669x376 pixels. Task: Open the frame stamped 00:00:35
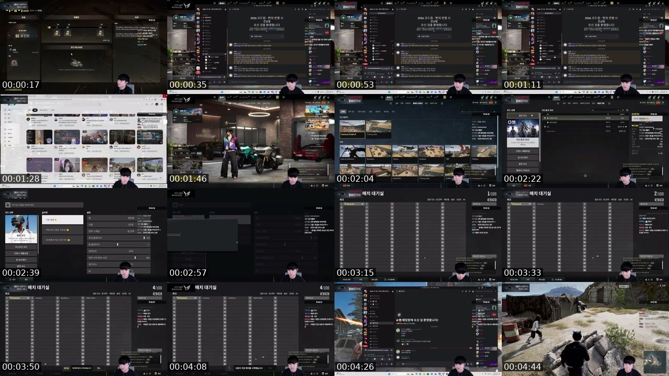(251, 47)
